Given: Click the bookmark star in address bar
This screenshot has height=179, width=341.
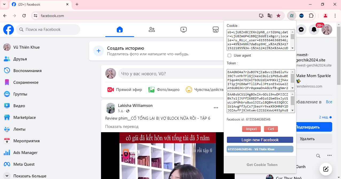Looking at the screenshot, I should click(x=278, y=16).
